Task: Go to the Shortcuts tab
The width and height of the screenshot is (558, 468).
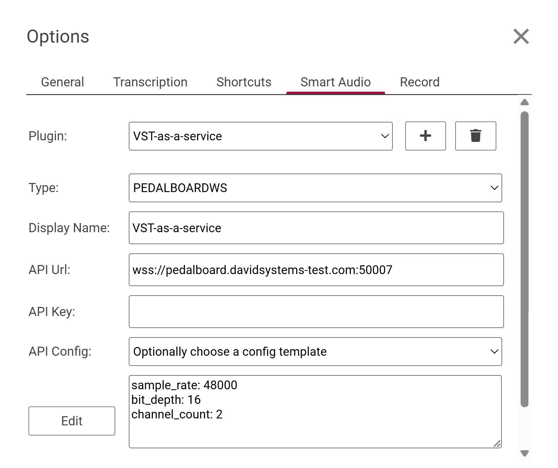Action: [x=244, y=82]
